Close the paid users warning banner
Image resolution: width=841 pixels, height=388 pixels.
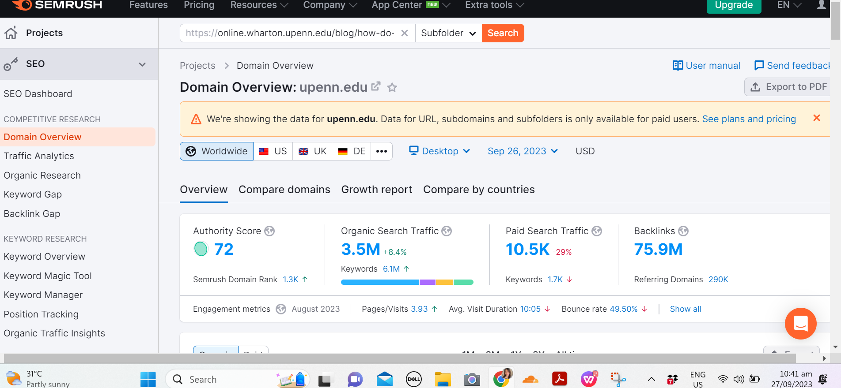[x=817, y=118]
